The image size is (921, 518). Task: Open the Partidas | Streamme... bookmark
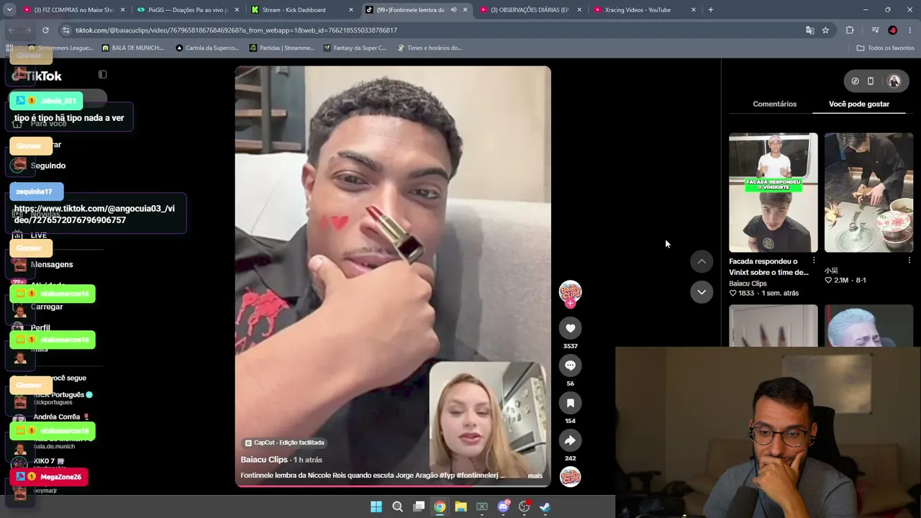tap(282, 47)
